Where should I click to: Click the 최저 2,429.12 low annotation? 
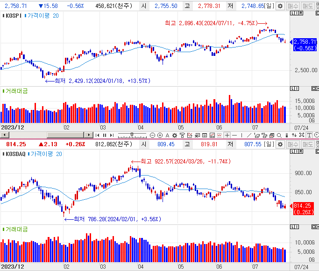[x=98, y=81]
